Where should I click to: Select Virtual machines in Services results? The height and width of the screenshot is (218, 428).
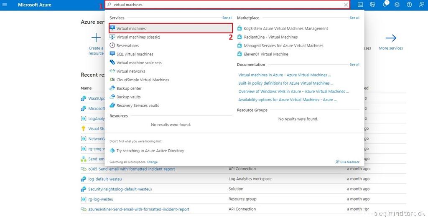coord(131,28)
